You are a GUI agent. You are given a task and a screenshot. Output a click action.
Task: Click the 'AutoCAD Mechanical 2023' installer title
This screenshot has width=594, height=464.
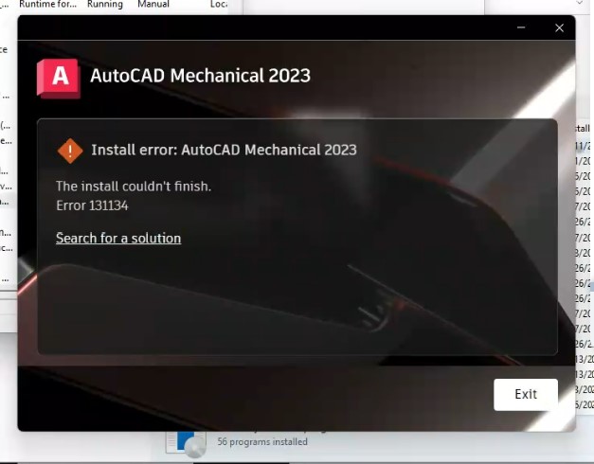coord(200,76)
